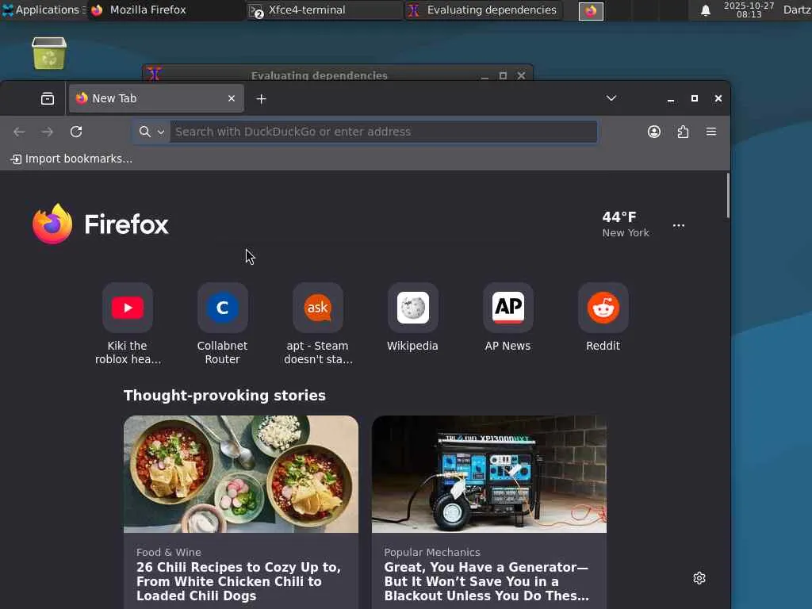Click the Food & Wine source label
Image resolution: width=812 pixels, height=609 pixels.
click(169, 552)
